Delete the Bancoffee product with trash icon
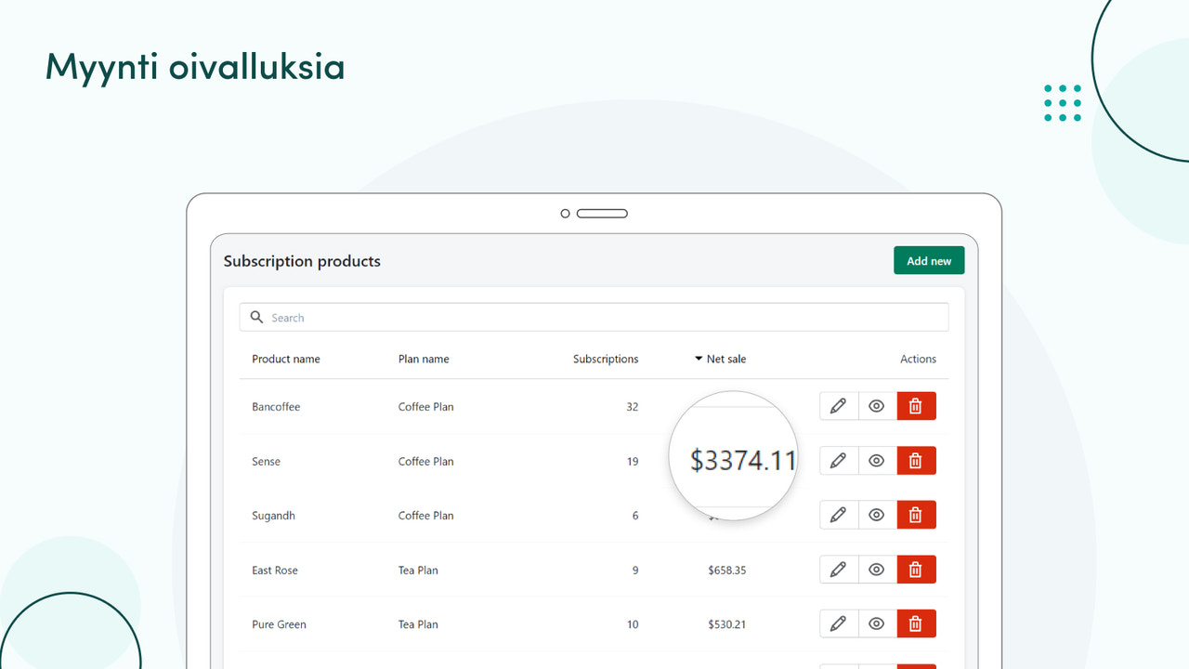Viewport: 1189px width, 669px height. click(916, 406)
